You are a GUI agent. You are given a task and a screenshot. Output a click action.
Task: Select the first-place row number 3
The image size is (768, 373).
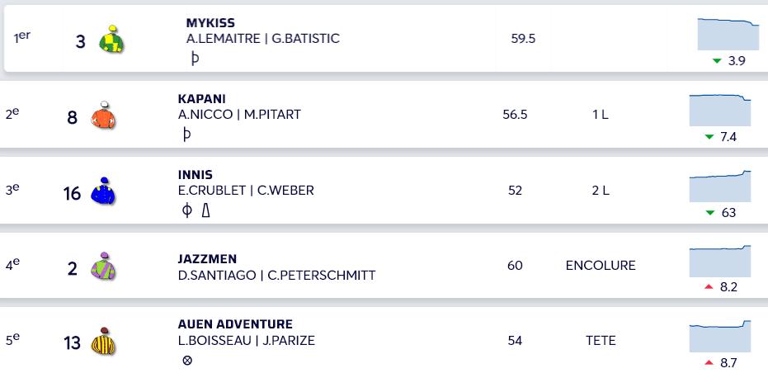[80, 42]
